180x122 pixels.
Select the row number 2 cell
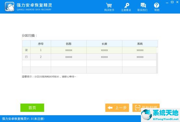[41, 57]
